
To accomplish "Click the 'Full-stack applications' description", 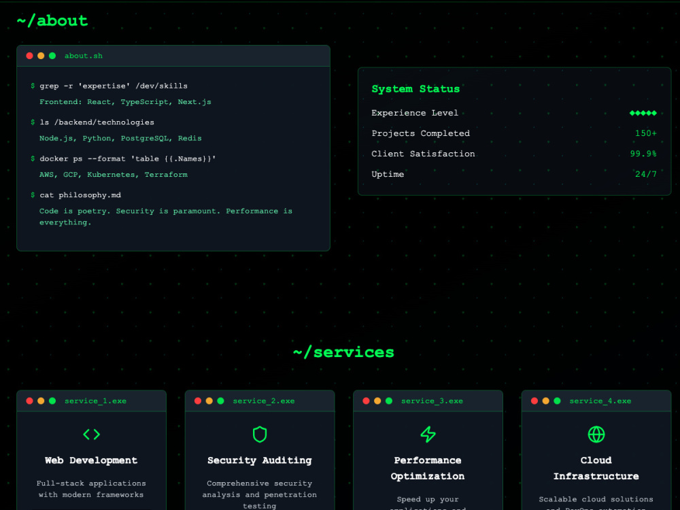I will (x=91, y=489).
